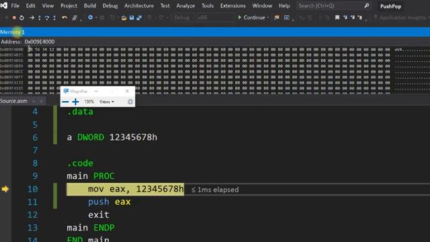This screenshot has height=242, width=430.
Task: Zoom in with Magnifier plus button
Action: coord(75,102)
